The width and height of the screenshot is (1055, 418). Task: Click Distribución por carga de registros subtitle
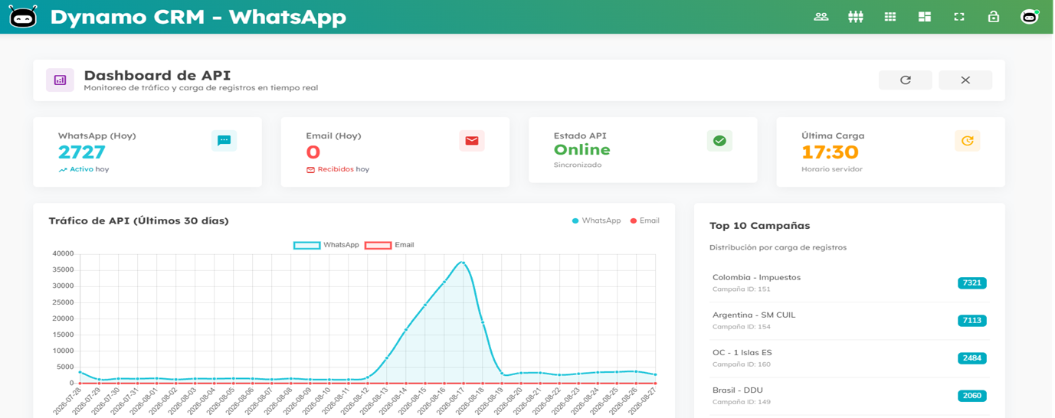(x=778, y=247)
